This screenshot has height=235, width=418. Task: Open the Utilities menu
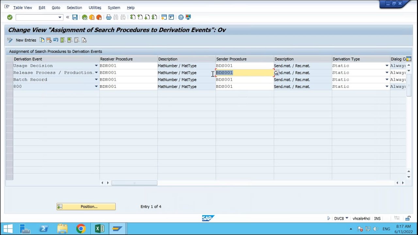click(95, 8)
